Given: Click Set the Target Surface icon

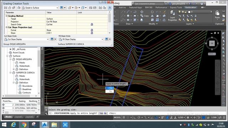Looking at the screenshot, I should [10, 8].
